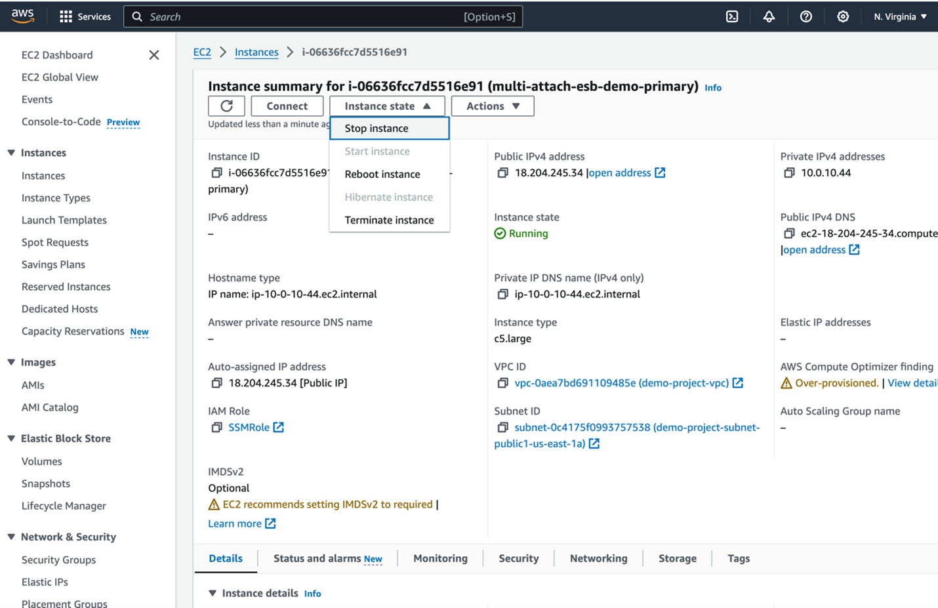
Task: Click the Over-provisioned warning icon
Action: (786, 382)
